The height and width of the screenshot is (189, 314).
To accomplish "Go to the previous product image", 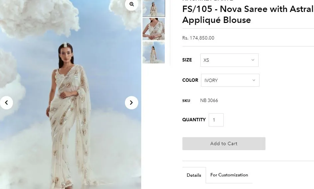I will 6,103.
